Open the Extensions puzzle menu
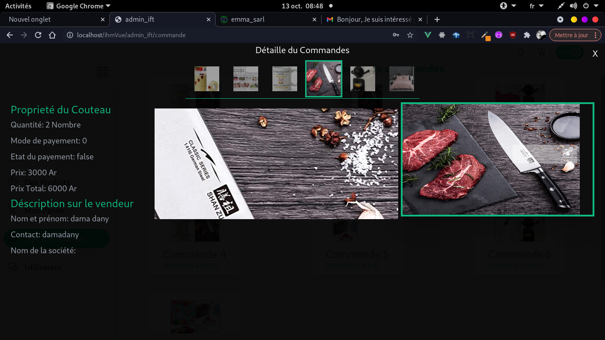 (527, 35)
